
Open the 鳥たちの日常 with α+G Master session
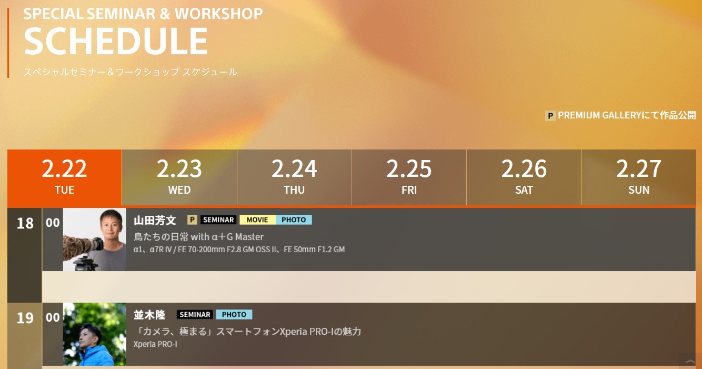click(x=199, y=237)
